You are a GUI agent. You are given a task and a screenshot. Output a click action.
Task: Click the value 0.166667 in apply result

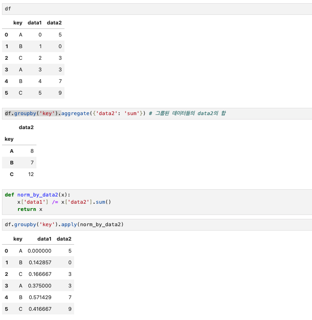point(40,274)
